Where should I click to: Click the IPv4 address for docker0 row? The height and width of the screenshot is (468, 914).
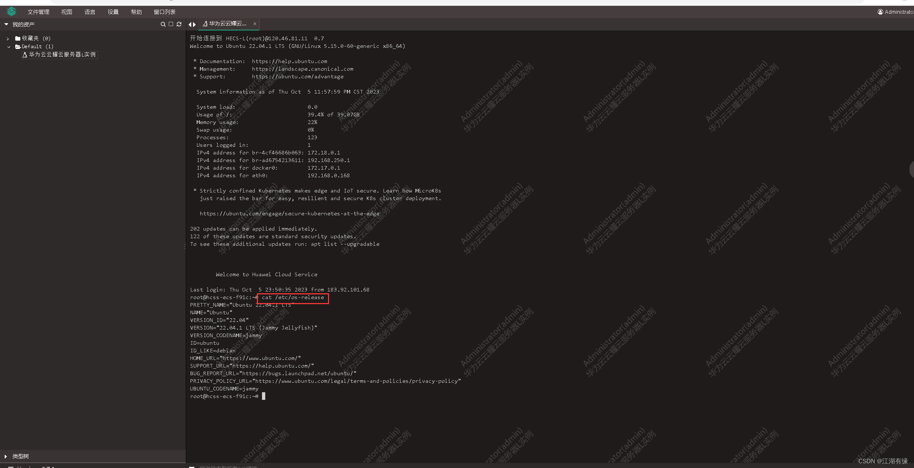pos(269,168)
